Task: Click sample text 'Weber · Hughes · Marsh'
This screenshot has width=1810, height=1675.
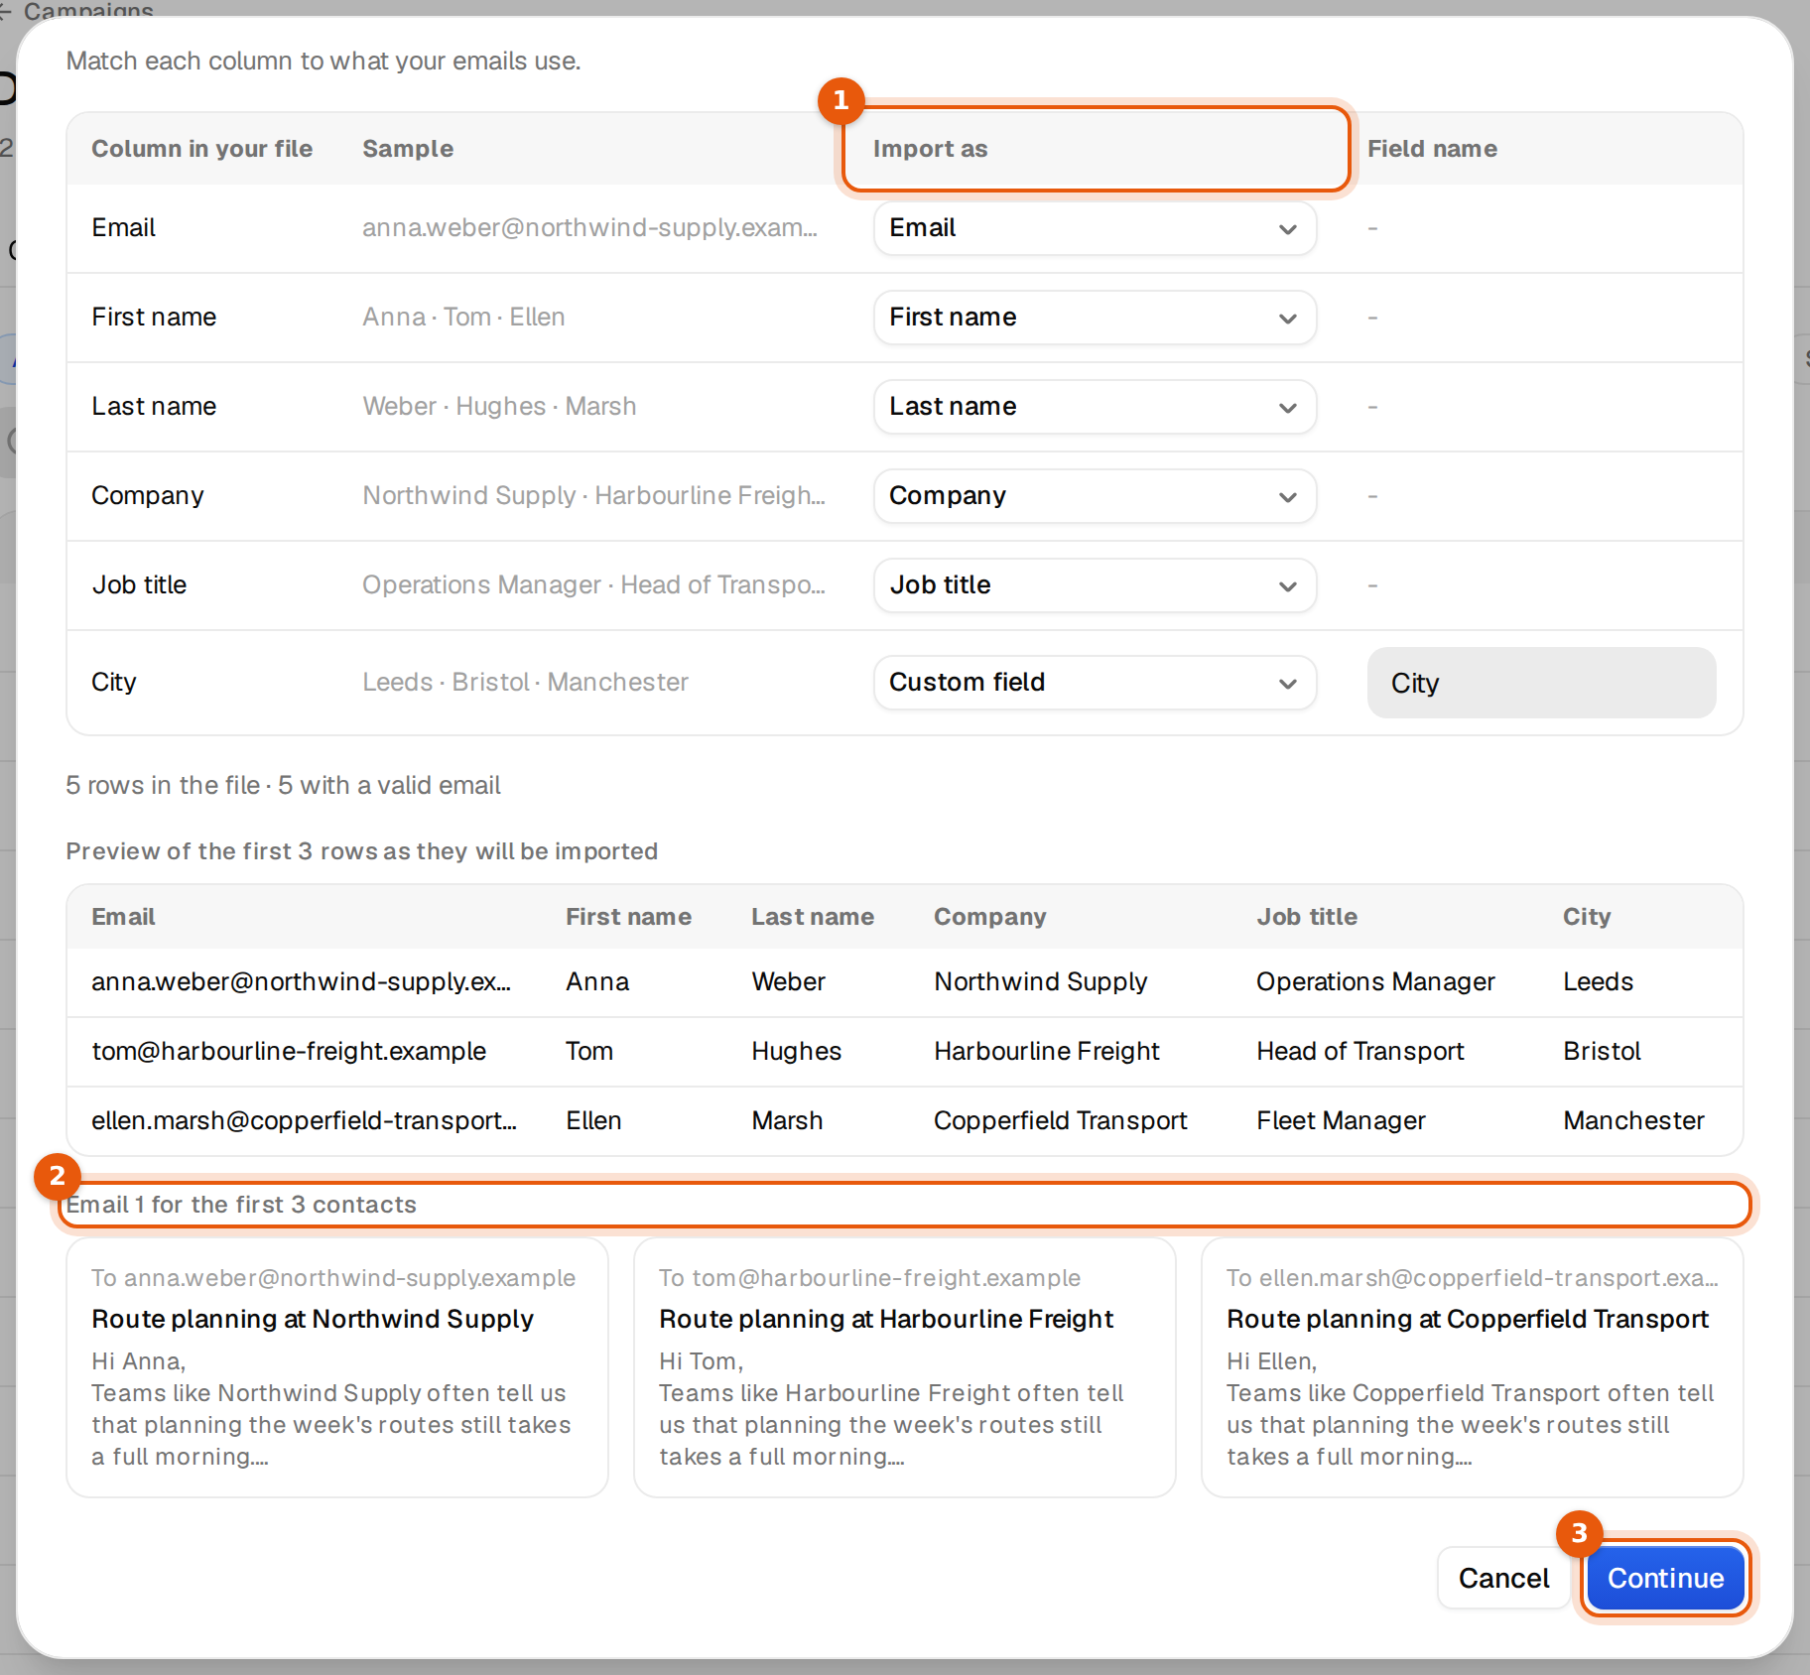Action: [x=499, y=407]
